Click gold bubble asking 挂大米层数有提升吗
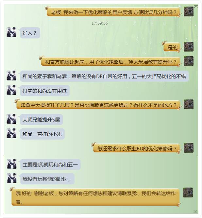This screenshot has height=218, width=202. coord(110,62)
